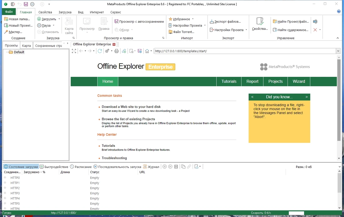Viewport: 344px width, 217px height.
Task: Click the red X delete icon in Управление
Action: coord(315,30)
